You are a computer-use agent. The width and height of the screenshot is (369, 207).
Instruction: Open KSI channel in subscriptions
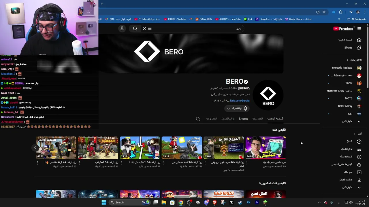click(x=354, y=114)
